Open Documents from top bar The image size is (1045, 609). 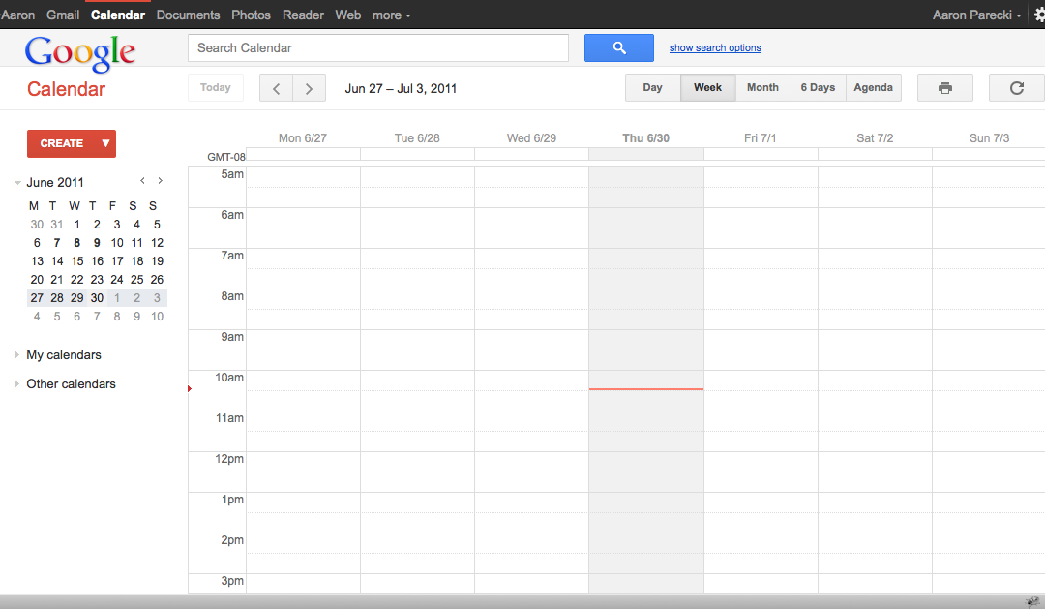tap(188, 15)
